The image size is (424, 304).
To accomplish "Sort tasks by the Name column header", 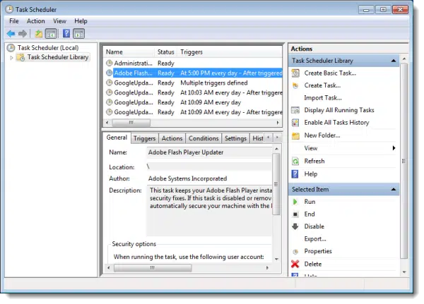I will point(129,52).
